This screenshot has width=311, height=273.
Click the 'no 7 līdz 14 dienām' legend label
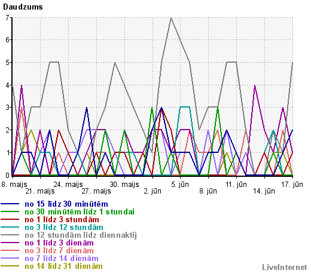[62, 259]
